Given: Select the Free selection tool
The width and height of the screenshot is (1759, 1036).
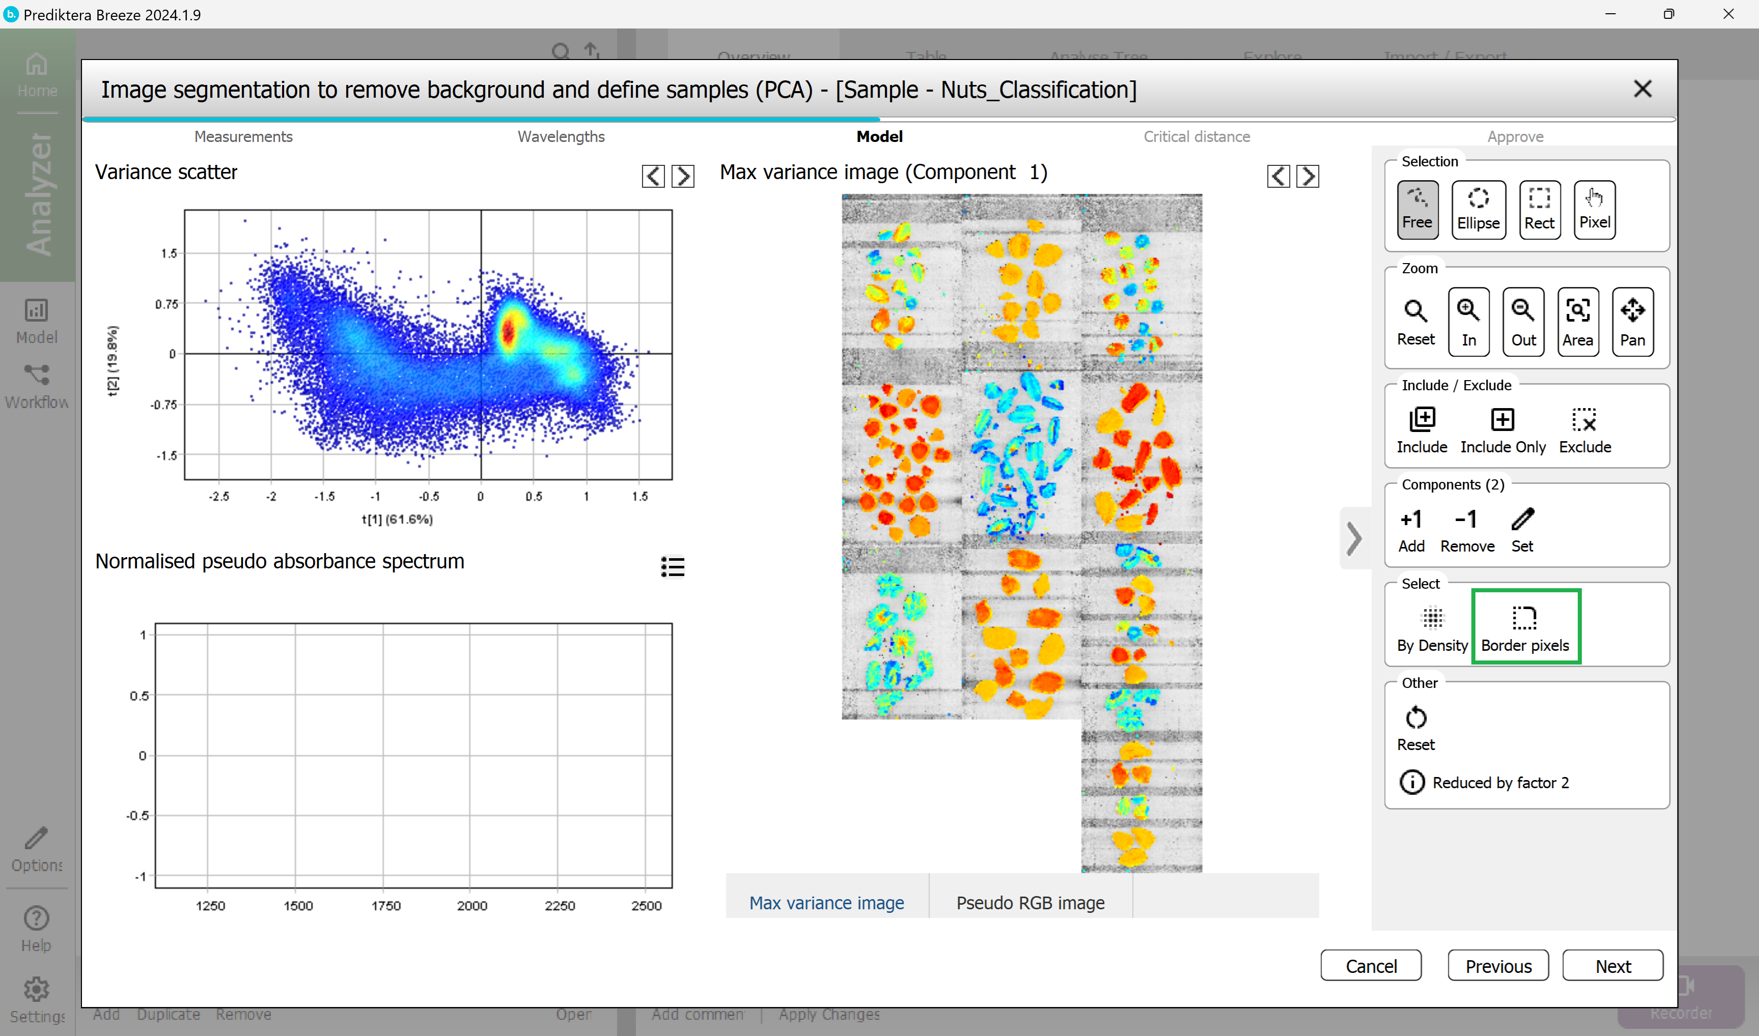Looking at the screenshot, I should click(1417, 209).
